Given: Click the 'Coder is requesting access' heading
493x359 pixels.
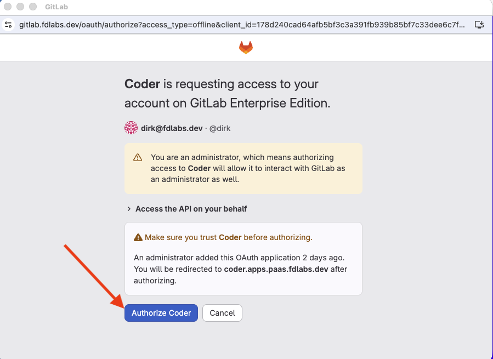Looking at the screenshot, I should [x=228, y=93].
